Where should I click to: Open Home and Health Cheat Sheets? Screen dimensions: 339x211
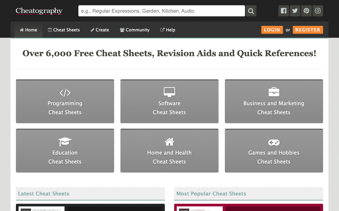coord(169,151)
